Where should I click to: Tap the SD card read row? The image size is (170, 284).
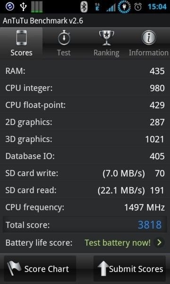[x=85, y=190]
